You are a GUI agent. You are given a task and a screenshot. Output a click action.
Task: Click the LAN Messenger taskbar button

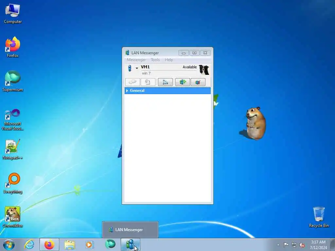click(x=131, y=244)
